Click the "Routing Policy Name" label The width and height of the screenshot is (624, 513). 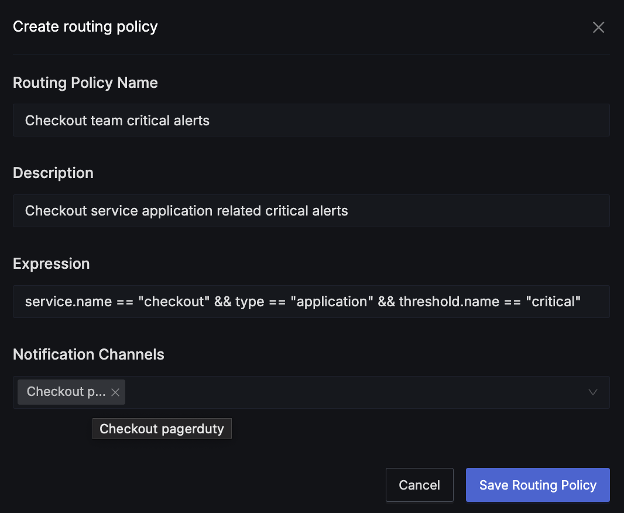[x=85, y=83]
